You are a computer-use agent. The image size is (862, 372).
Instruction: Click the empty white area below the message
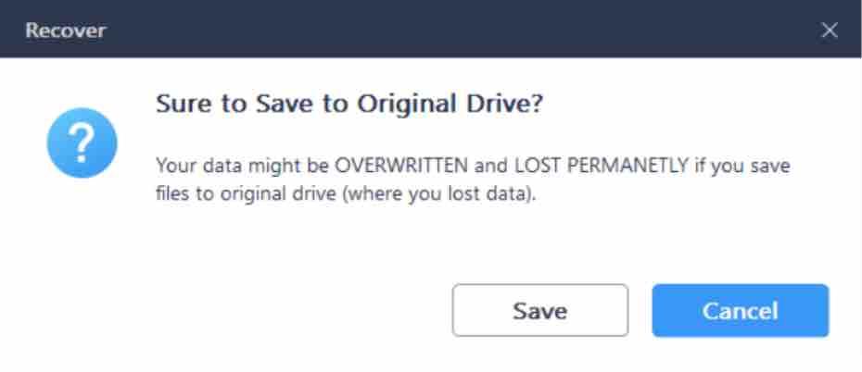click(x=385, y=242)
